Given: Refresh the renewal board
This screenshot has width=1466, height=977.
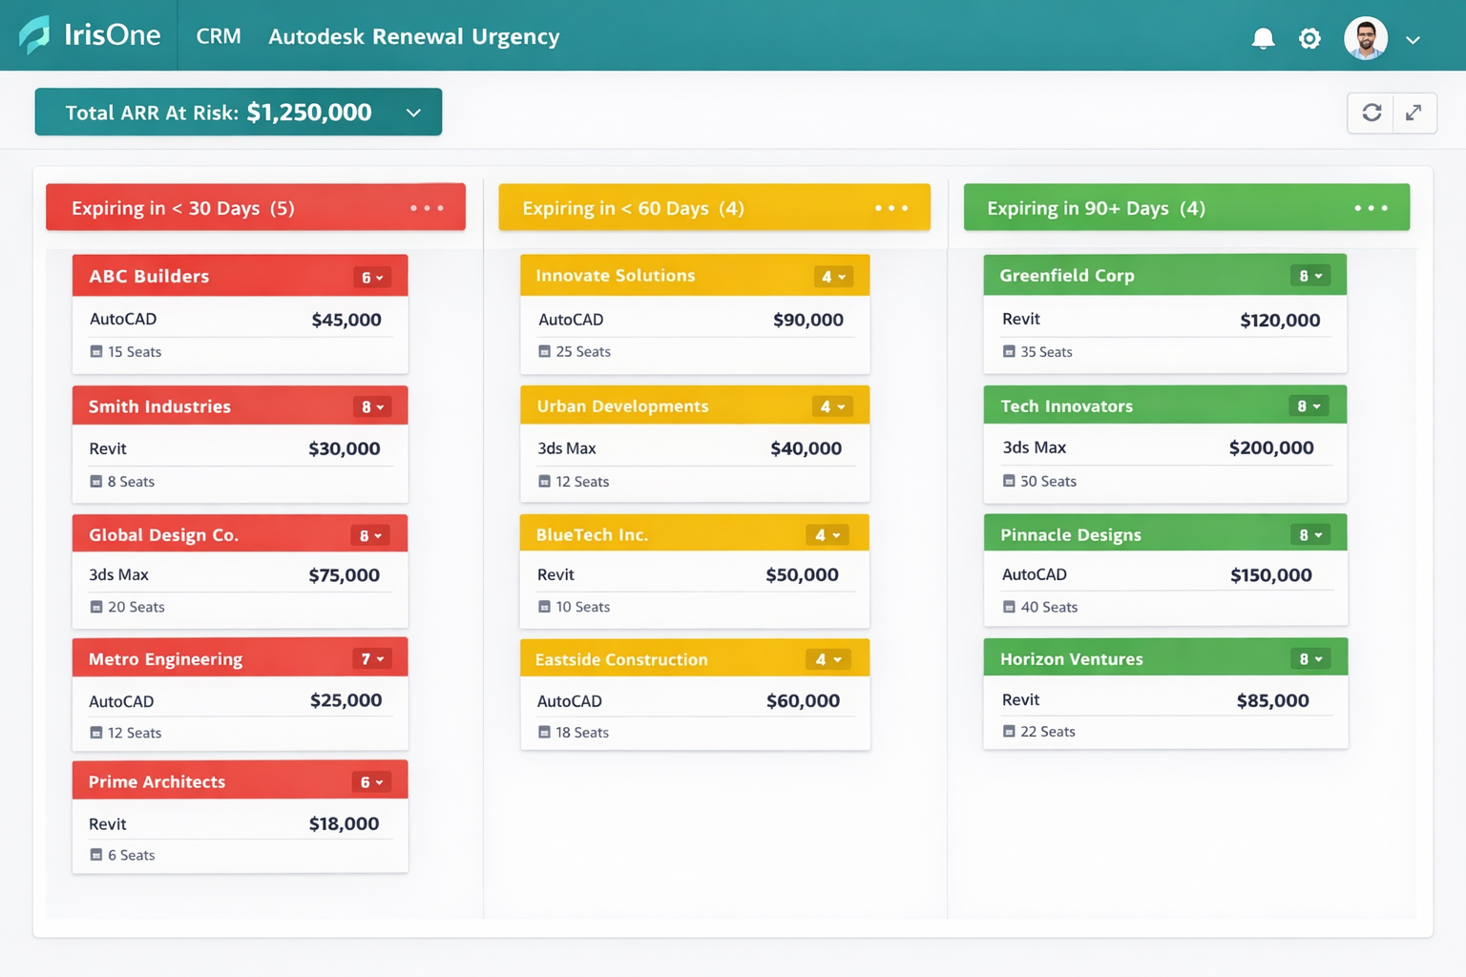Looking at the screenshot, I should [x=1372, y=113].
